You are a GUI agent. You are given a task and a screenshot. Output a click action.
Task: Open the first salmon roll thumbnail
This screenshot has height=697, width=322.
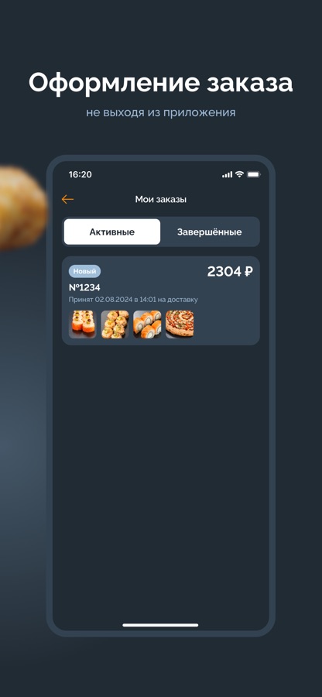[83, 324]
